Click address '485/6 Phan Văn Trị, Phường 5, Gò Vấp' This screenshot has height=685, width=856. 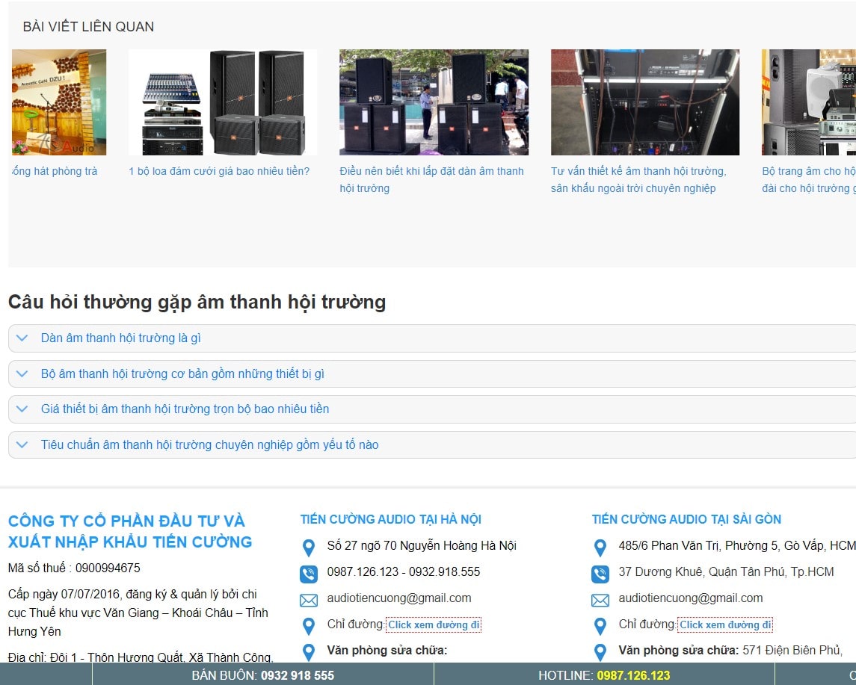pos(737,546)
